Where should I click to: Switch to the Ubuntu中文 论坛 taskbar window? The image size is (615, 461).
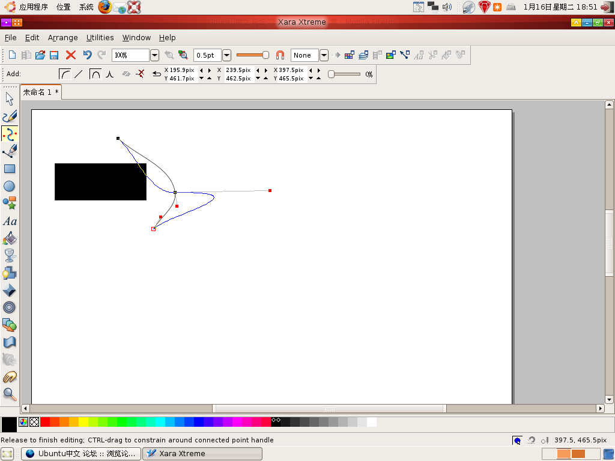click(x=81, y=454)
